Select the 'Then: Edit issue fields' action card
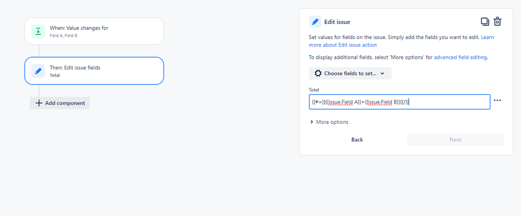The height and width of the screenshot is (216, 521). [x=94, y=71]
